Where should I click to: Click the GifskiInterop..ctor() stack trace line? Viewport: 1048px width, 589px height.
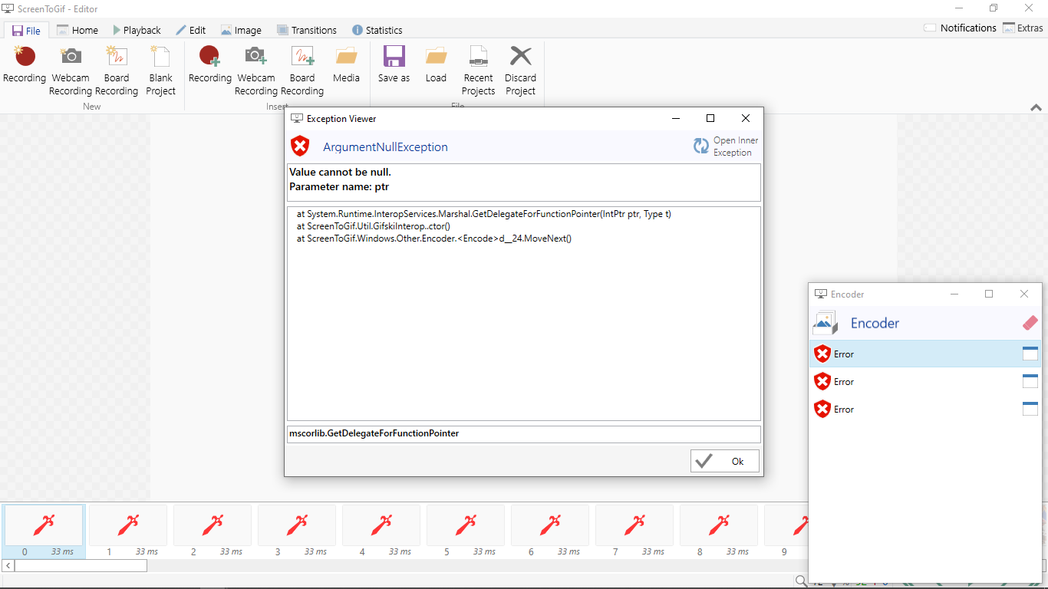[x=373, y=226]
